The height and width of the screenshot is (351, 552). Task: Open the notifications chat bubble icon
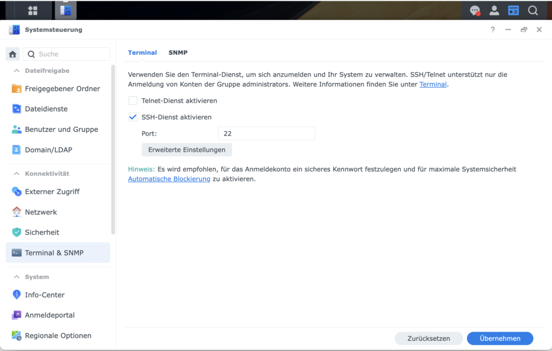pos(475,11)
